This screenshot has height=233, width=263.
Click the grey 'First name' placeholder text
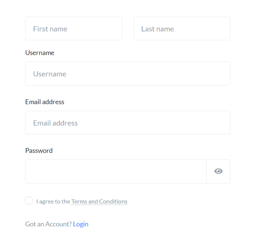50,29
